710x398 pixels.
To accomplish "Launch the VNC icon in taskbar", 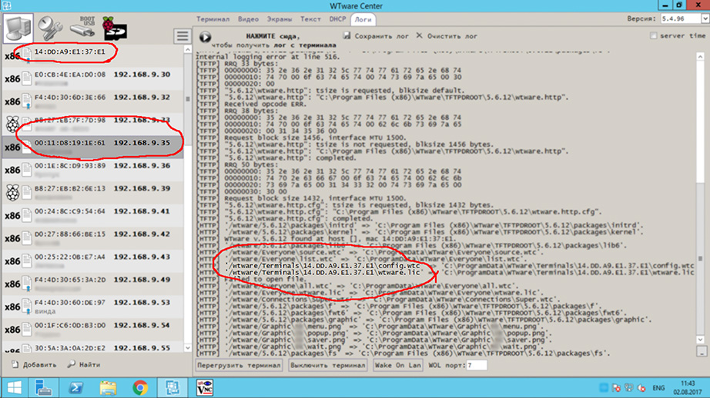I will (204, 387).
